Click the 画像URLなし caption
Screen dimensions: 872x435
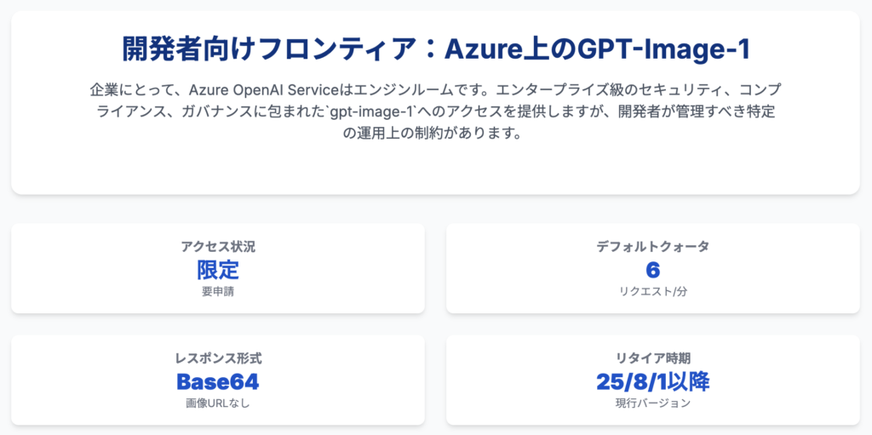[x=218, y=404]
